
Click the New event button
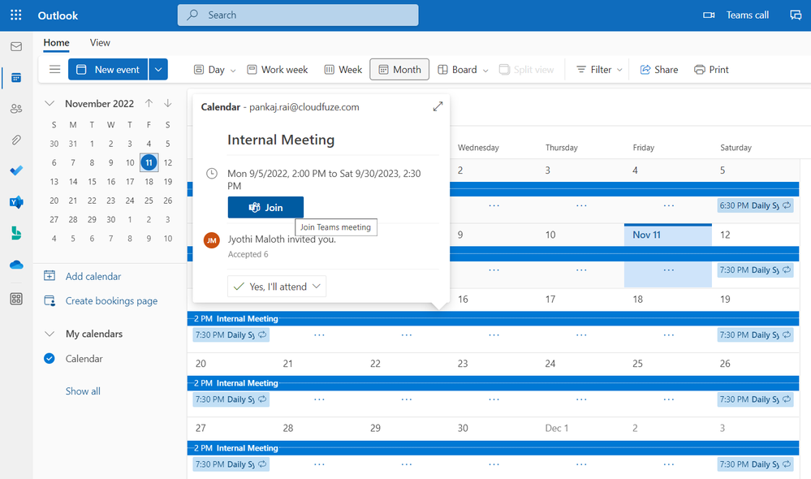point(108,69)
